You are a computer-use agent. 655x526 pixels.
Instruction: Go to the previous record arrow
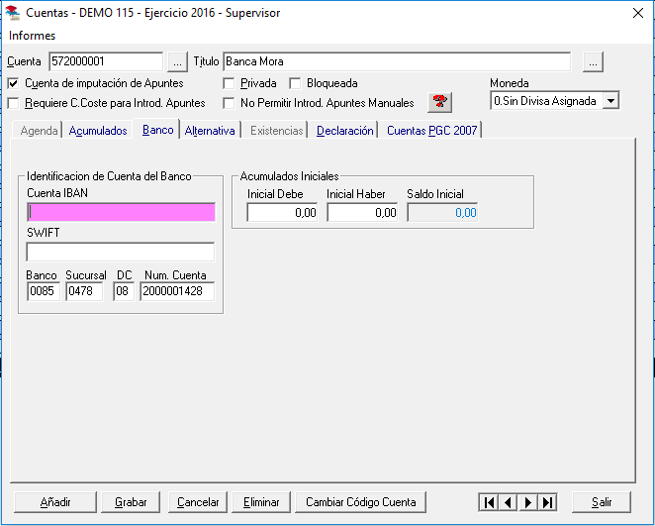(509, 502)
